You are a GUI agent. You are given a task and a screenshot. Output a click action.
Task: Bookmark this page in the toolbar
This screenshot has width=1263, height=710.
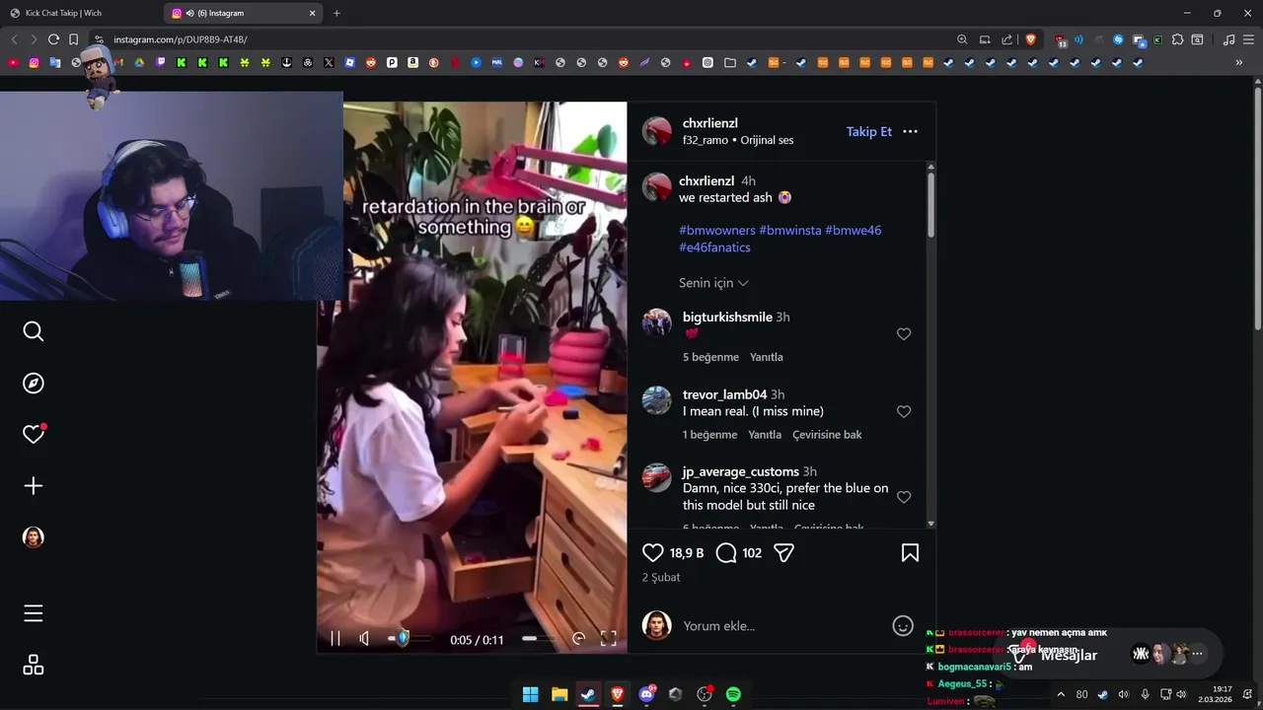tap(73, 39)
